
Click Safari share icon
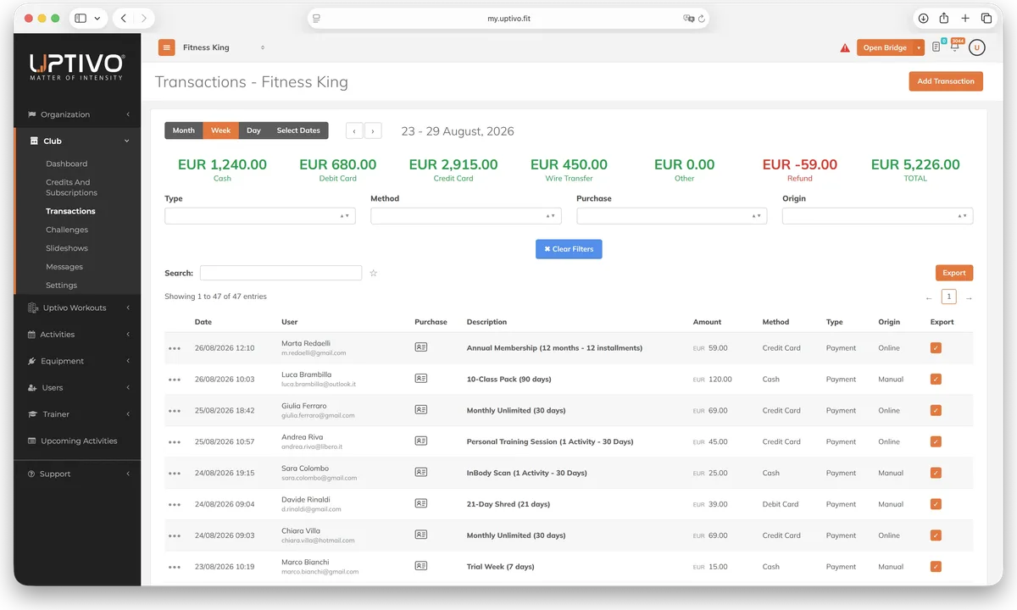[x=944, y=18]
